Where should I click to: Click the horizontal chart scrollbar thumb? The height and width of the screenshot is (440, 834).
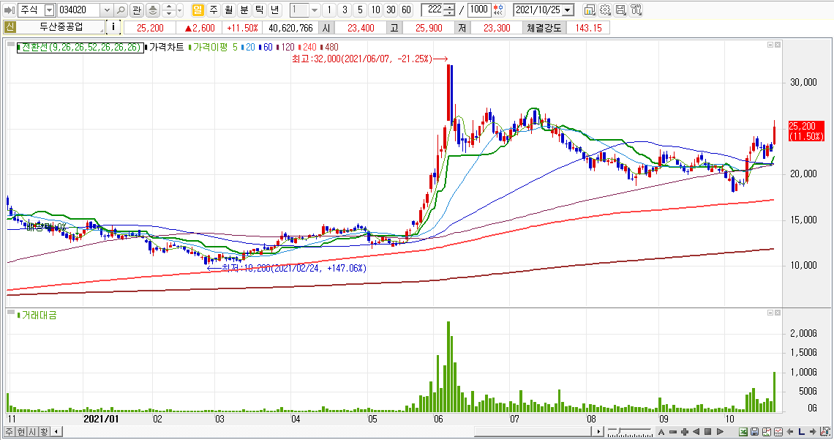coord(534,431)
